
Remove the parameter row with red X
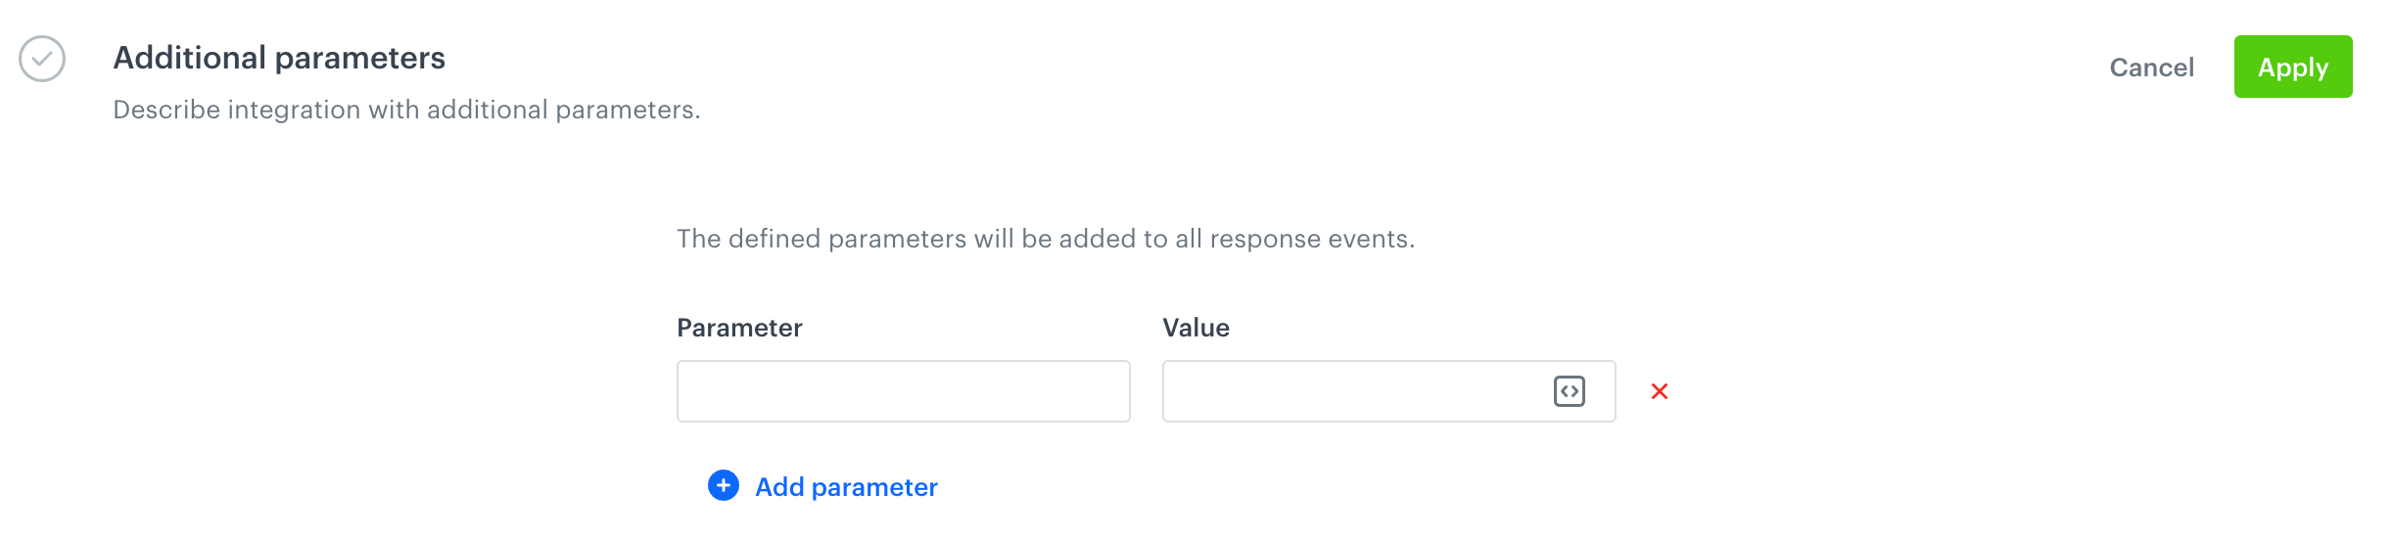coord(1660,391)
